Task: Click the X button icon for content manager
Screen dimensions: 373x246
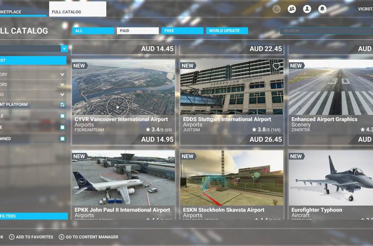Action: (x=61, y=237)
